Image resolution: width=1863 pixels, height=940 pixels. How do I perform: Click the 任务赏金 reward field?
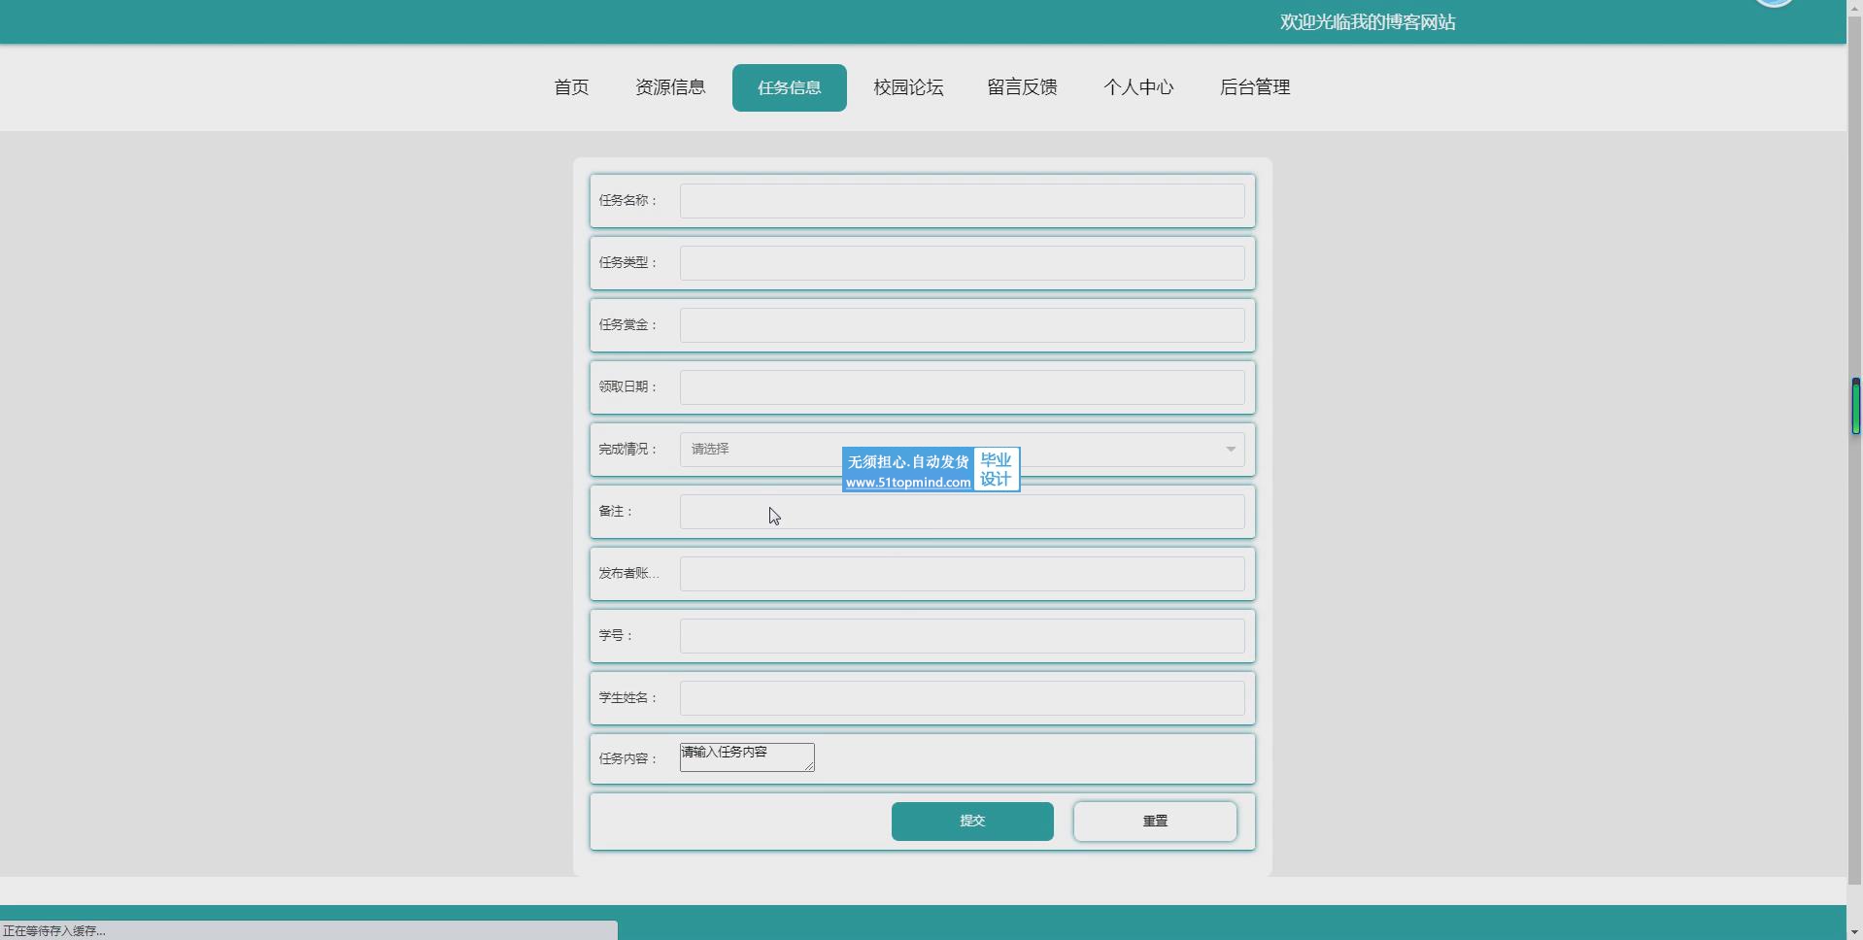[962, 325]
